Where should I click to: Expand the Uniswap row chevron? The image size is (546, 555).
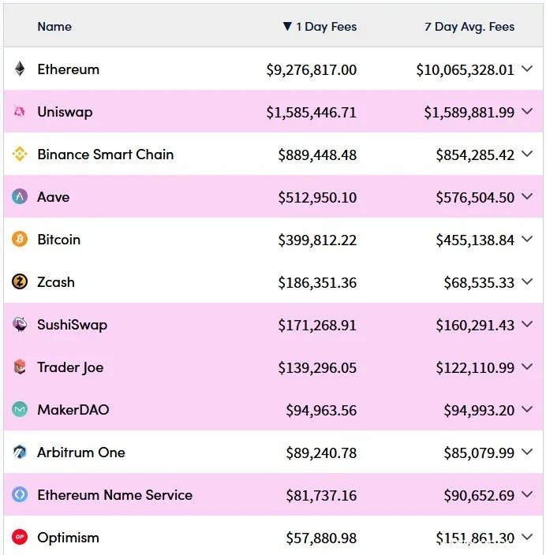(x=528, y=112)
